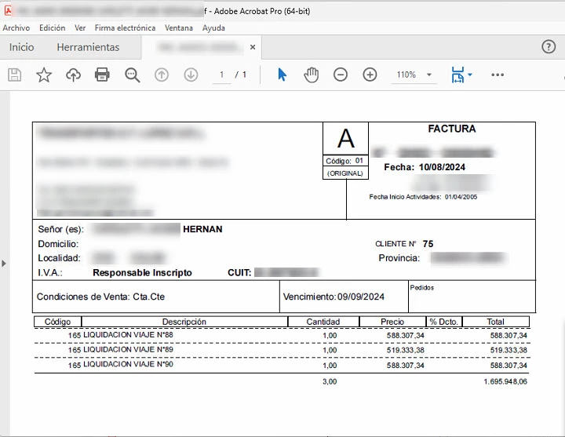Viewport: 565px width, 437px height.
Task: Click the page number input field
Action: (x=221, y=75)
